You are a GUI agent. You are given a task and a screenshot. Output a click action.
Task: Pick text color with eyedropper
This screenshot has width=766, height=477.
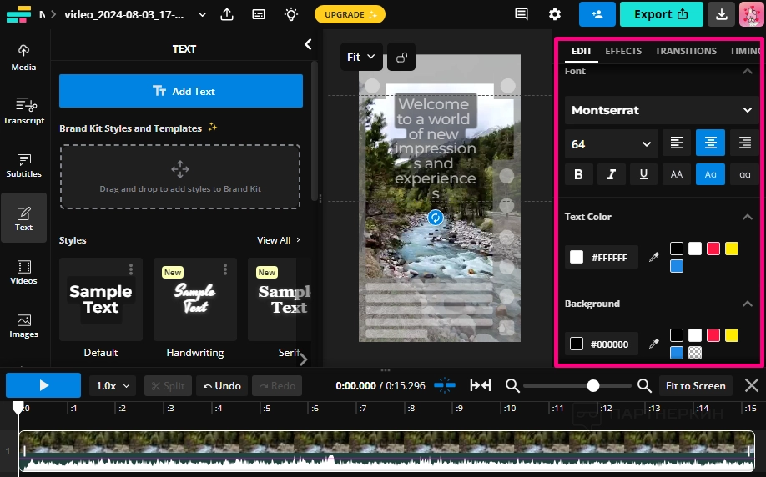point(654,257)
